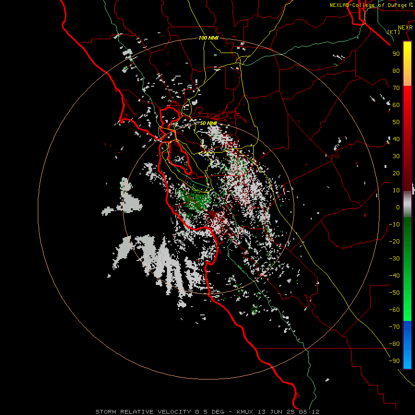
Task: Click the [KT] units label
Action: click(x=394, y=32)
